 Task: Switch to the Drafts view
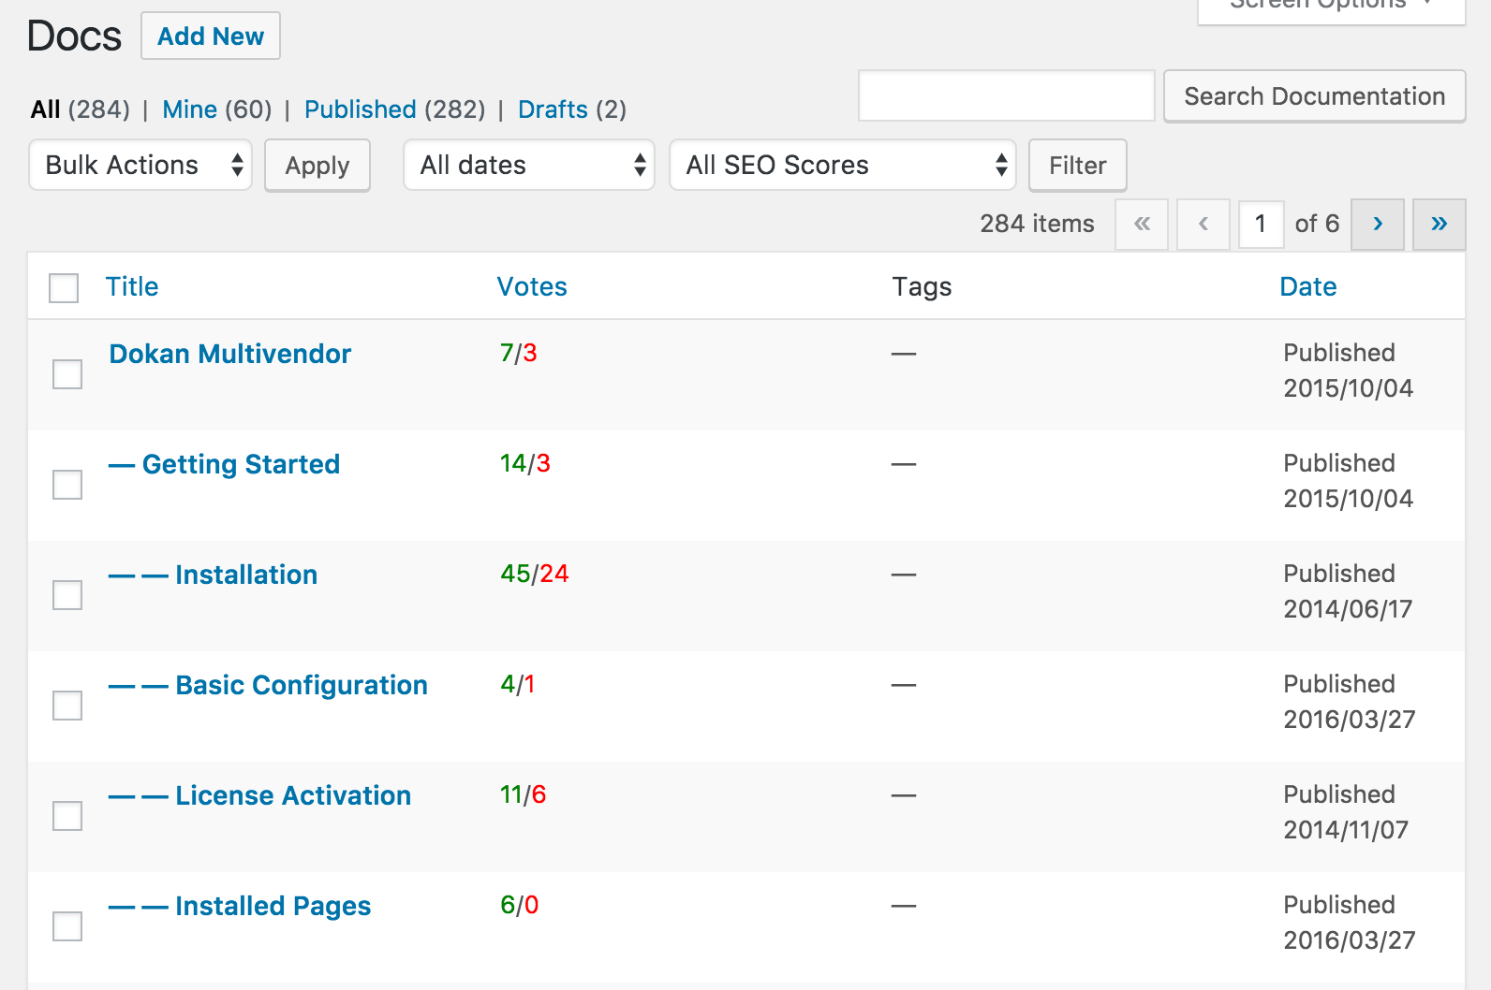pos(553,109)
